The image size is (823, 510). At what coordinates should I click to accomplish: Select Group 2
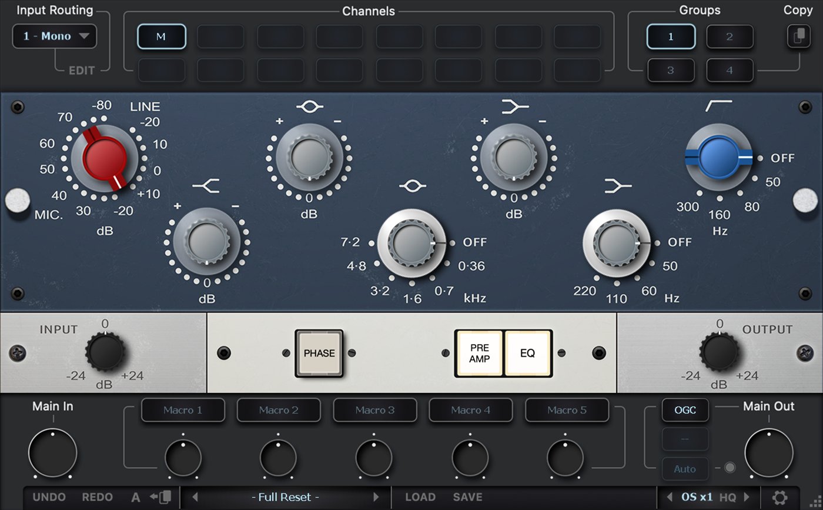(x=729, y=36)
